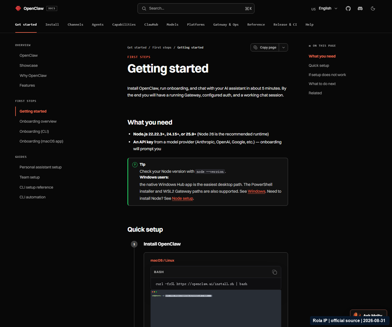Expand the Copy page options chevron
The image size is (392, 327).
point(283,47)
